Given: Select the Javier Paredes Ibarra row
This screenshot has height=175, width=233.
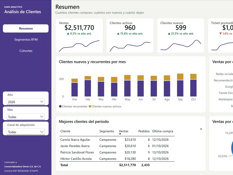Looking at the screenshot, I should point(117,146).
